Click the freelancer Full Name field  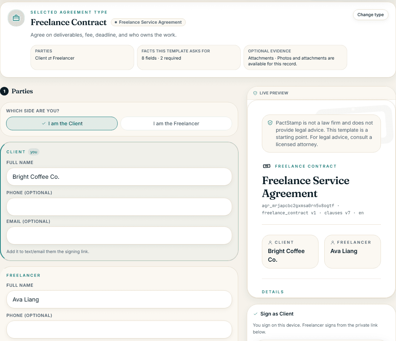pos(119,300)
